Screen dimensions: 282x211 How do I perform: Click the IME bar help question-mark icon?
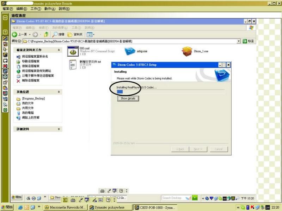point(108,200)
